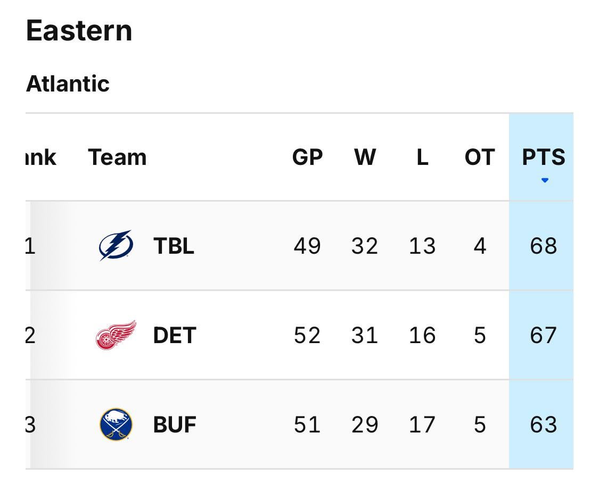Screen dimensions: 599x483
Task: Open the winged wheel emblem beside DET
Action: click(x=115, y=335)
